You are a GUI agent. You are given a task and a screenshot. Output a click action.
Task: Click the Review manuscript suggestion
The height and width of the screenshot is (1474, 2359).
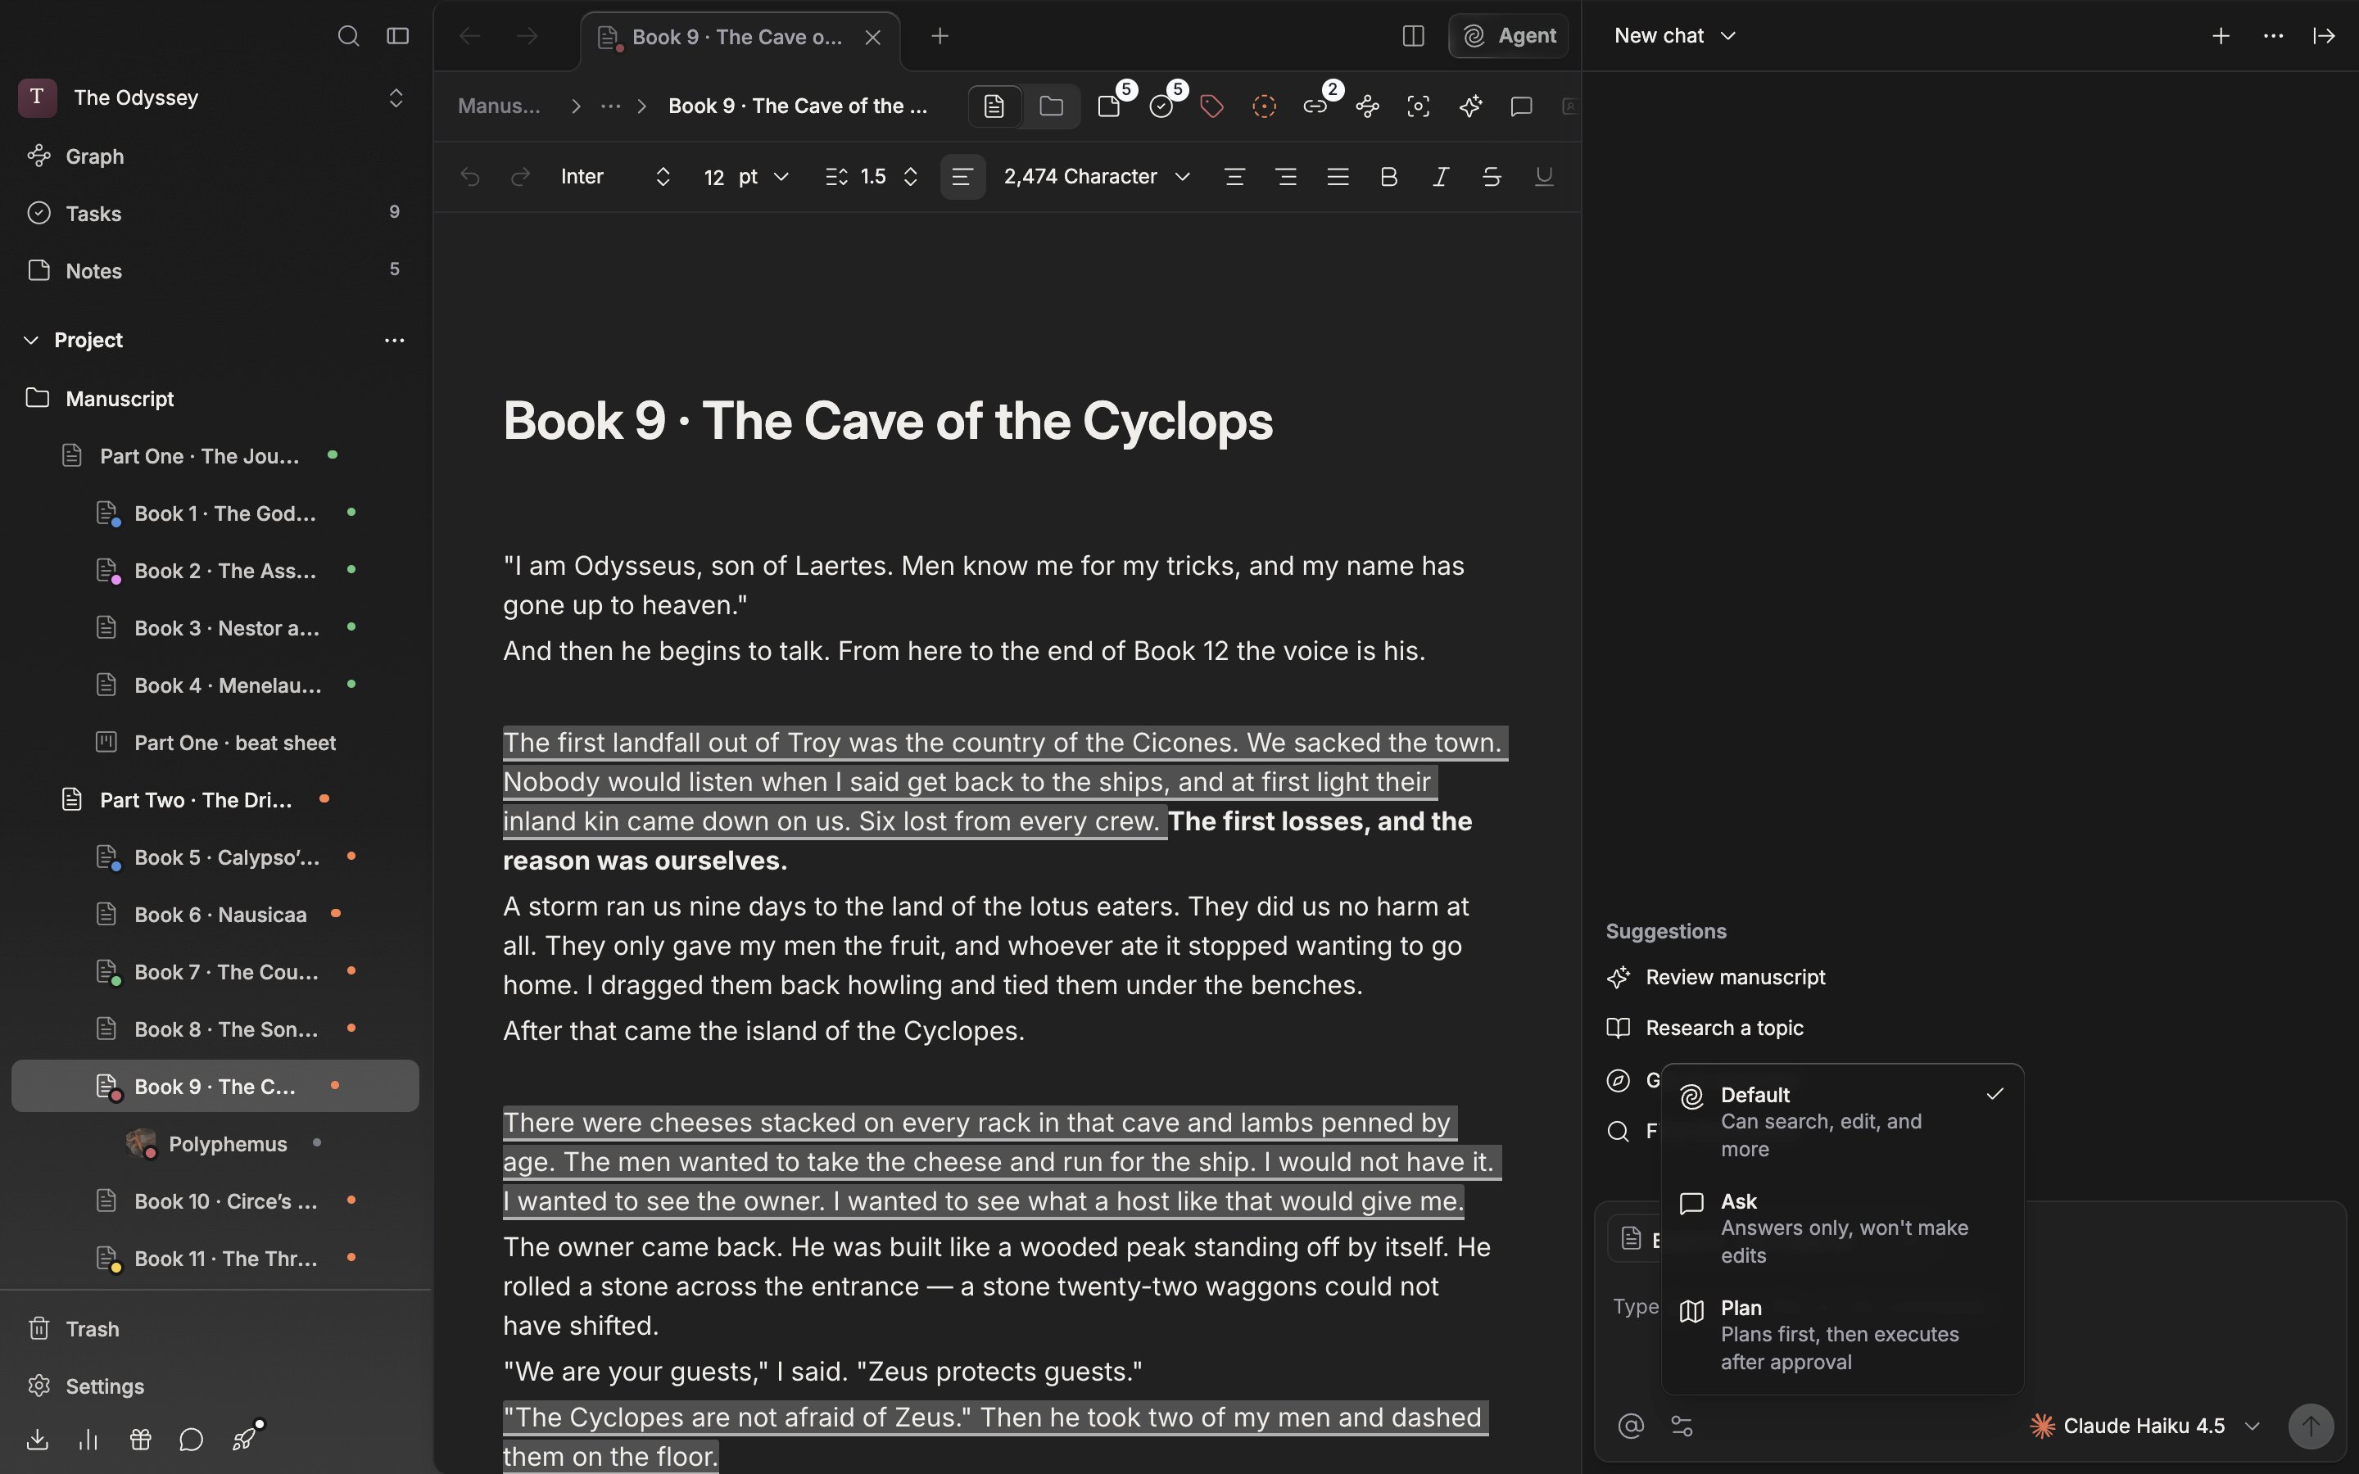(x=1716, y=977)
